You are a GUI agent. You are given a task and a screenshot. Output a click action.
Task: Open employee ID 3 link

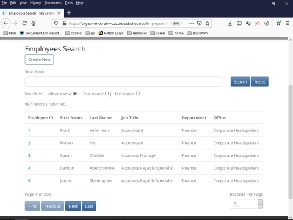point(29,156)
